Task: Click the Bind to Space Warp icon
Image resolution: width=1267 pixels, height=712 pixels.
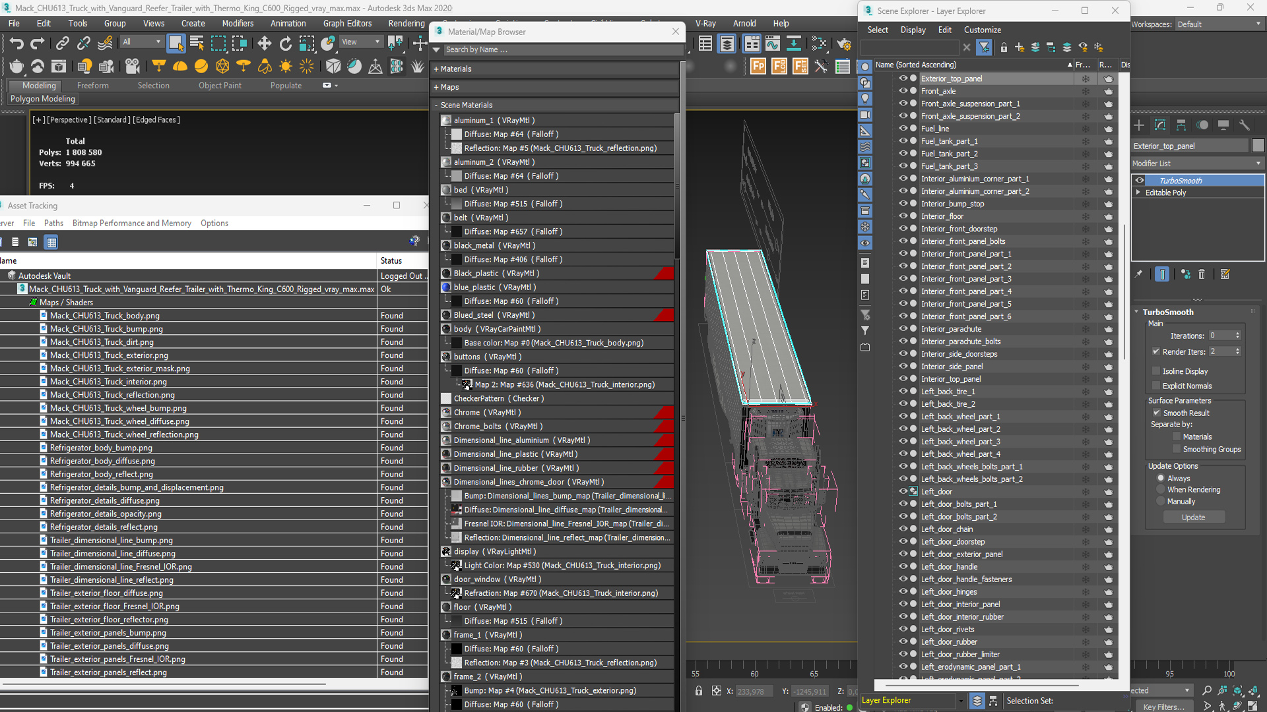Action: click(105, 44)
